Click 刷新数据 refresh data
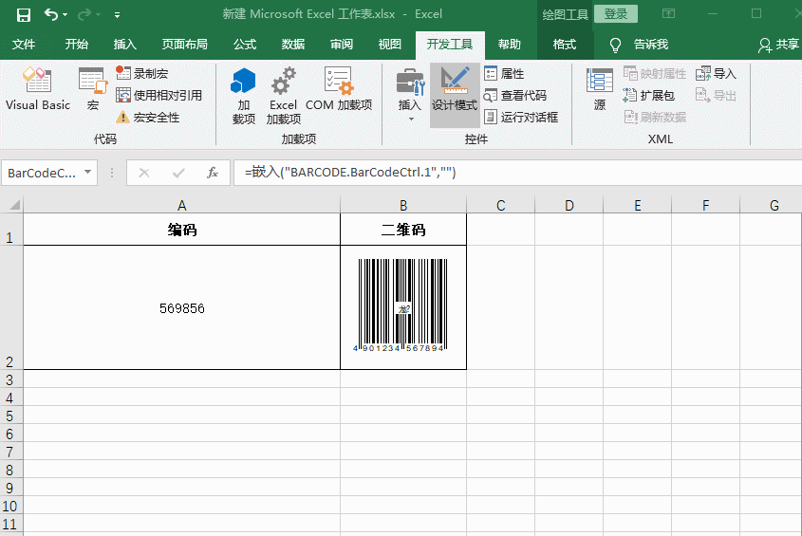802x536 pixels. click(x=654, y=117)
